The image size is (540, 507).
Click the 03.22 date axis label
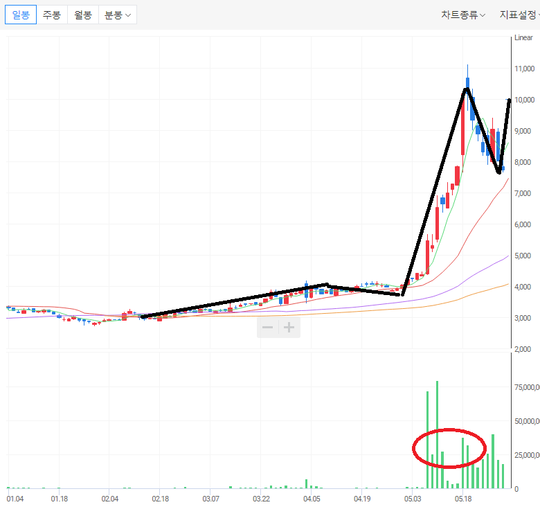(x=262, y=499)
